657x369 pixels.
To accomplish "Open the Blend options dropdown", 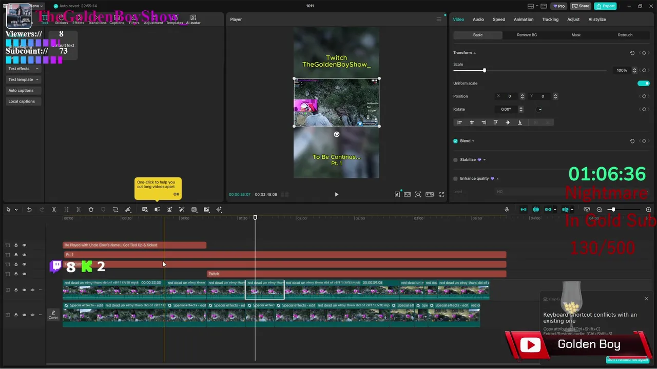I will point(473,141).
